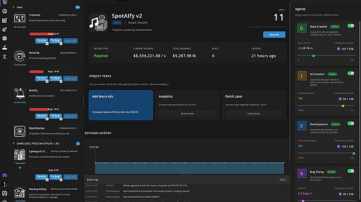The height and width of the screenshot is (202, 361).
Task: Click the '$9,287.98 M' total earnings
Action: 184,56
